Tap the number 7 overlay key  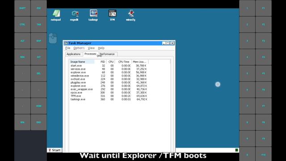tap(247, 106)
